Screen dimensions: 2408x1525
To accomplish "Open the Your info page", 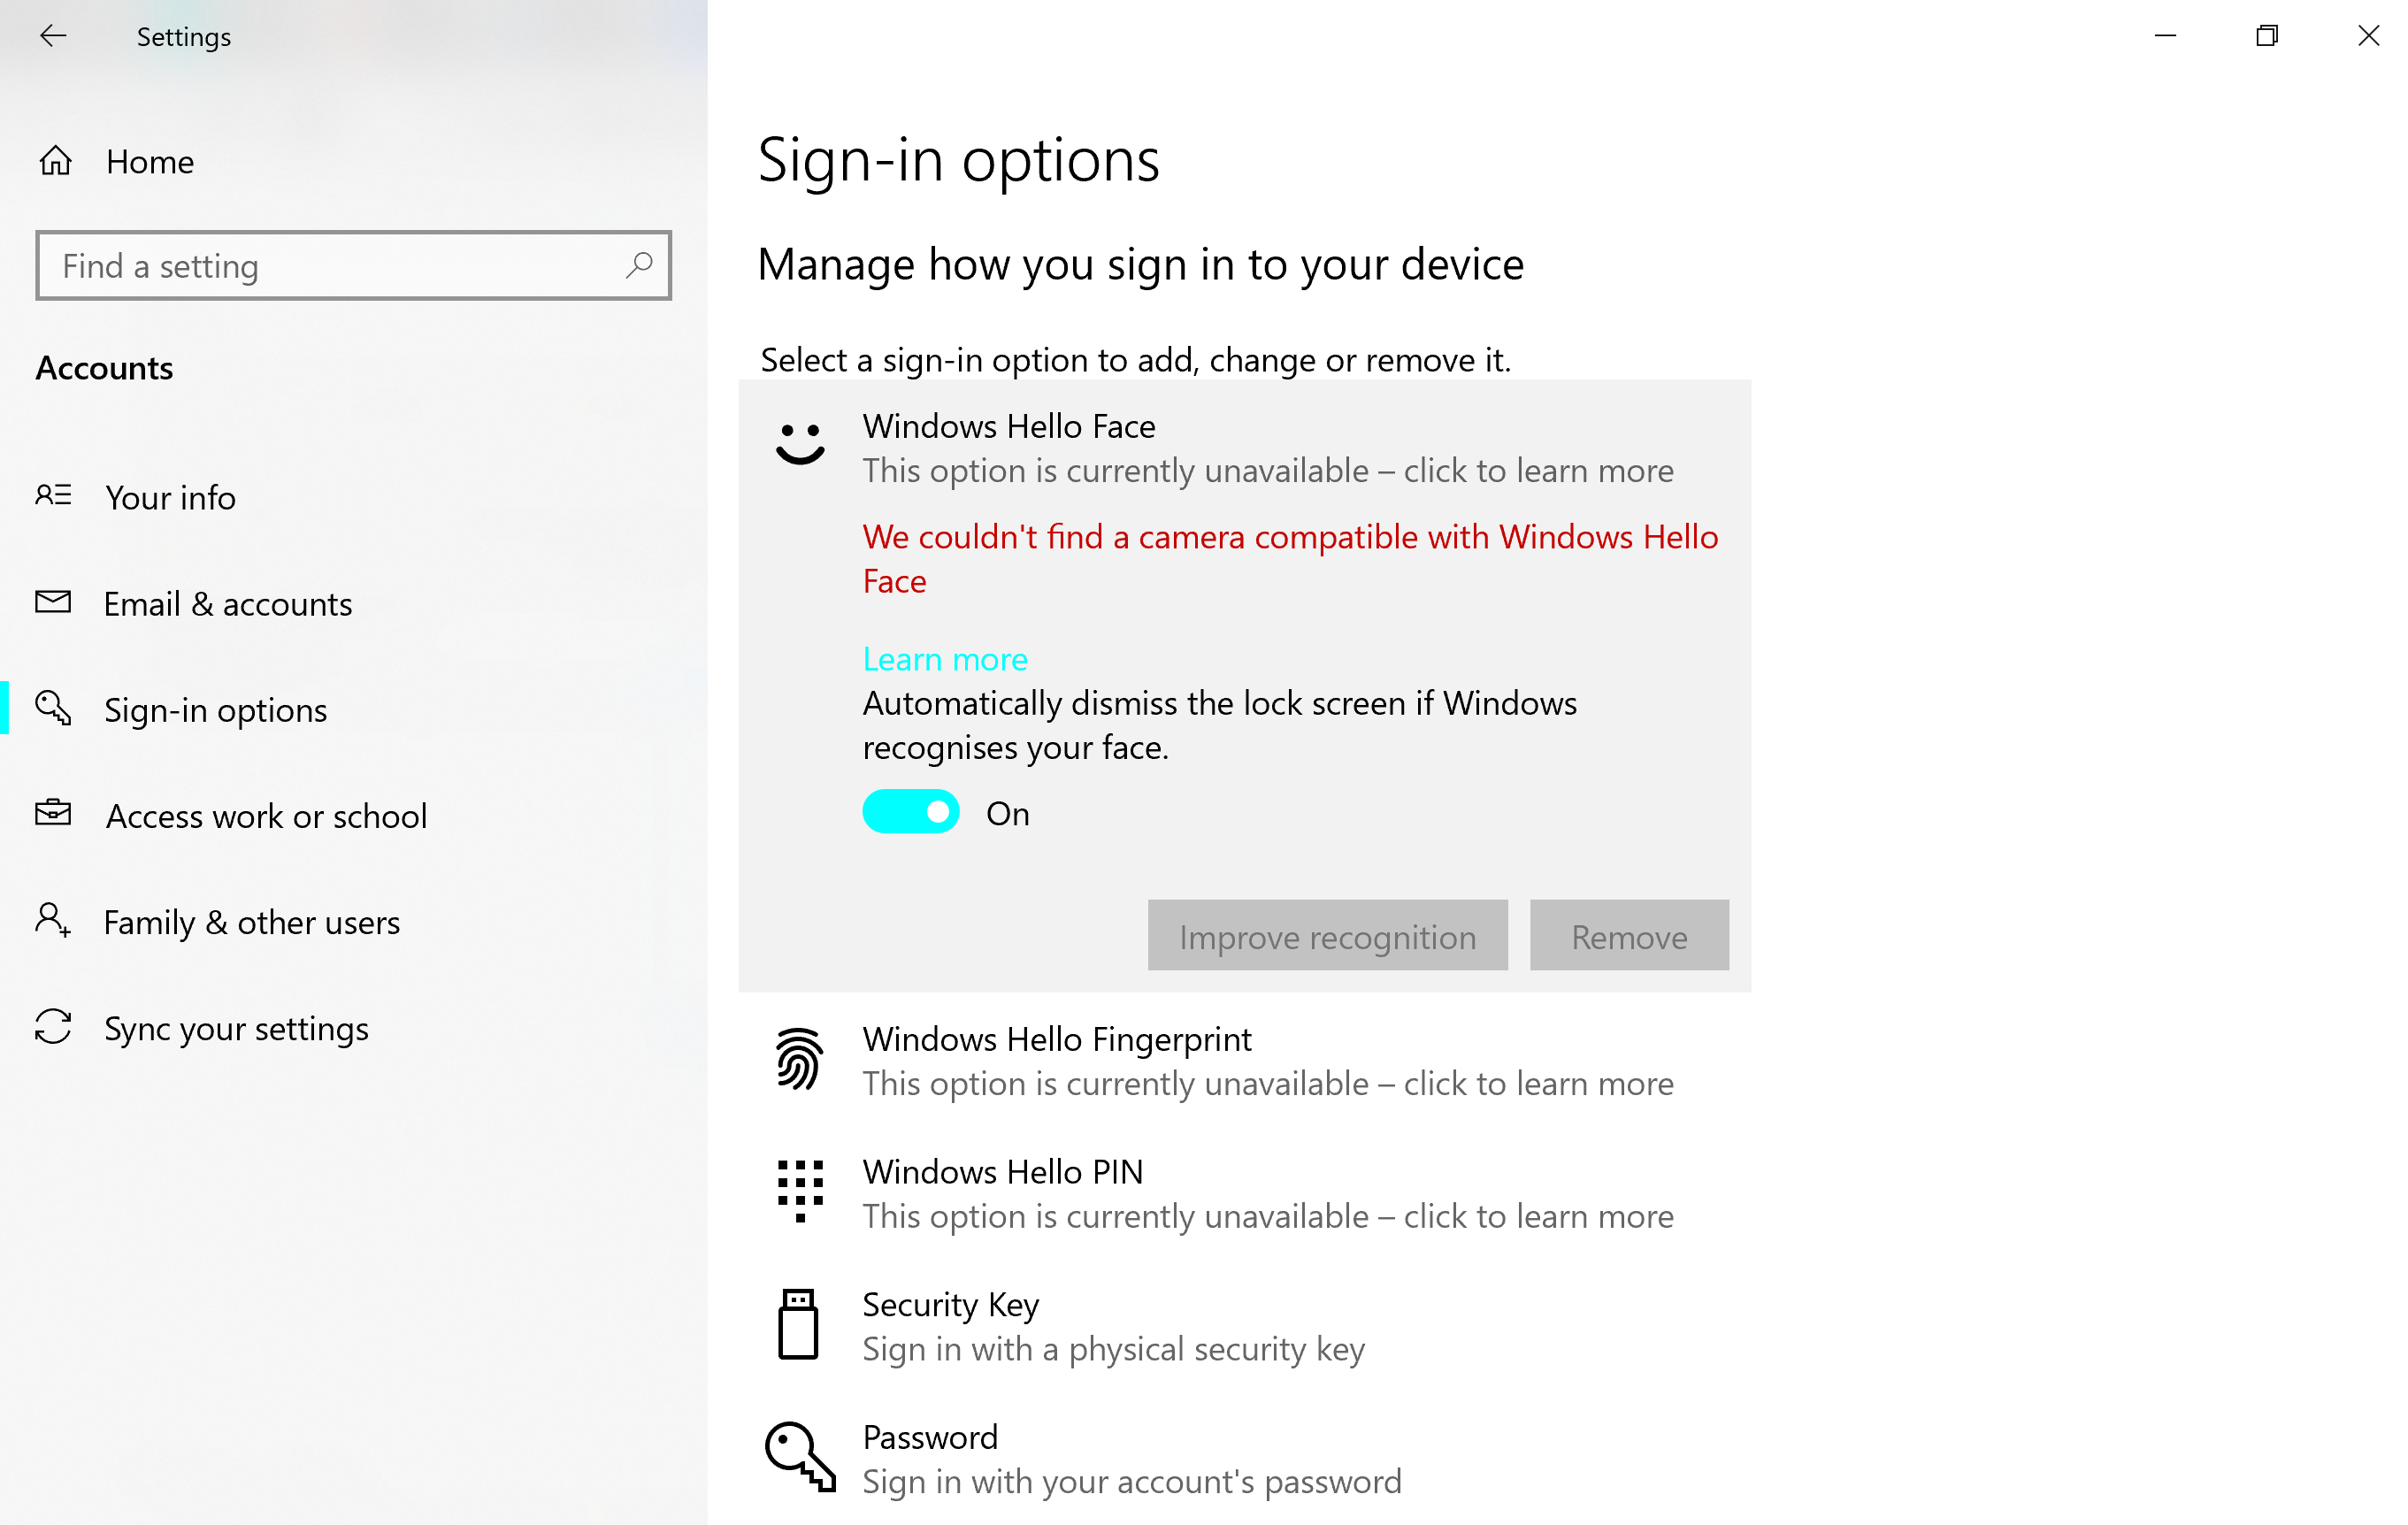I will [353, 497].
